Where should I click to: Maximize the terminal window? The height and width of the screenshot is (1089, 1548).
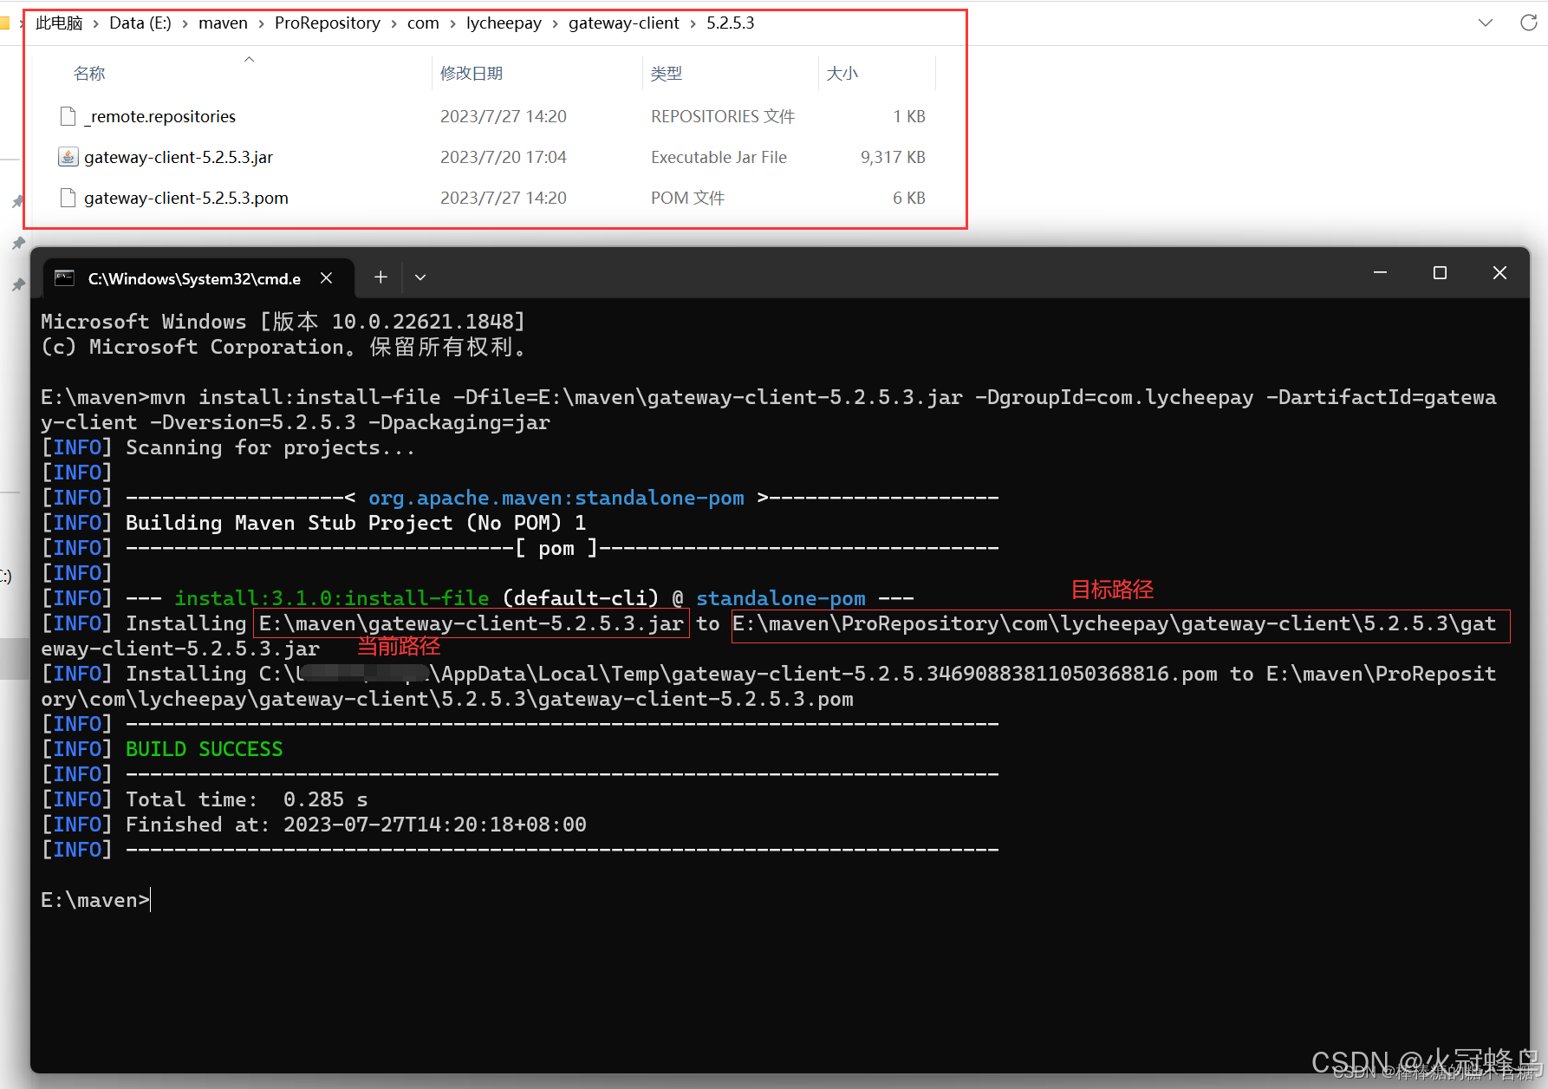pyautogui.click(x=1440, y=272)
